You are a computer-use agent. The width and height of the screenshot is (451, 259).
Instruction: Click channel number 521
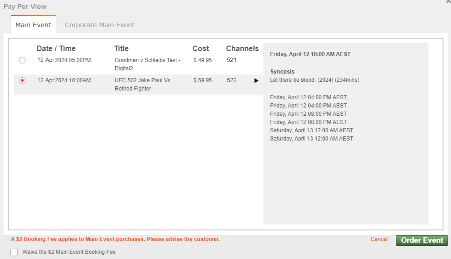pos(231,60)
